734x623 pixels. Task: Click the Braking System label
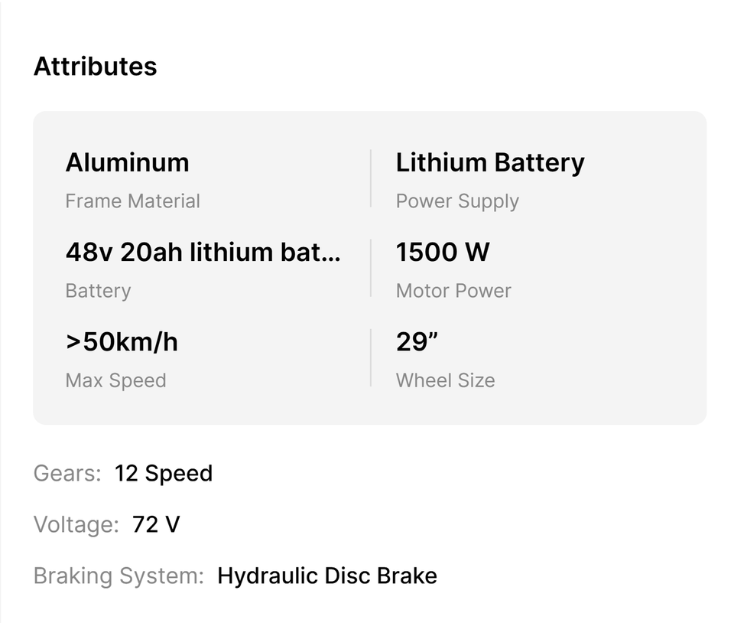pos(119,576)
